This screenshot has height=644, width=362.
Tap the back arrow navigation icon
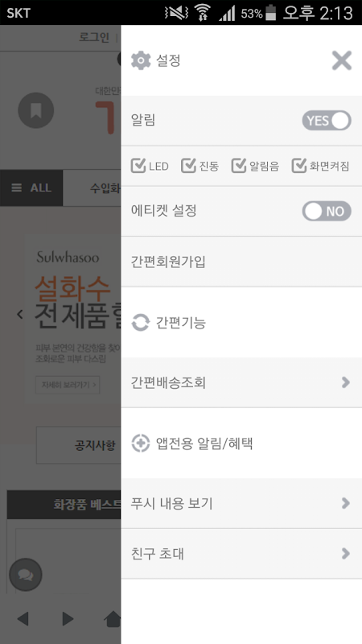point(23,618)
